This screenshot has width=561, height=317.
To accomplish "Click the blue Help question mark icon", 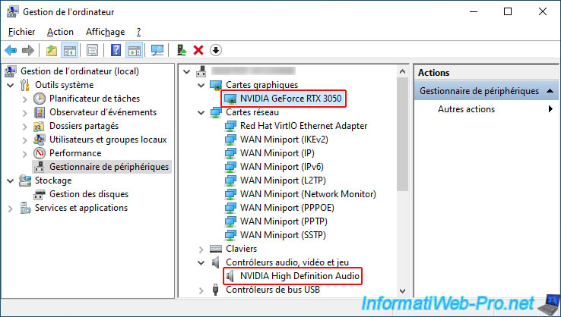I will tap(116, 50).
